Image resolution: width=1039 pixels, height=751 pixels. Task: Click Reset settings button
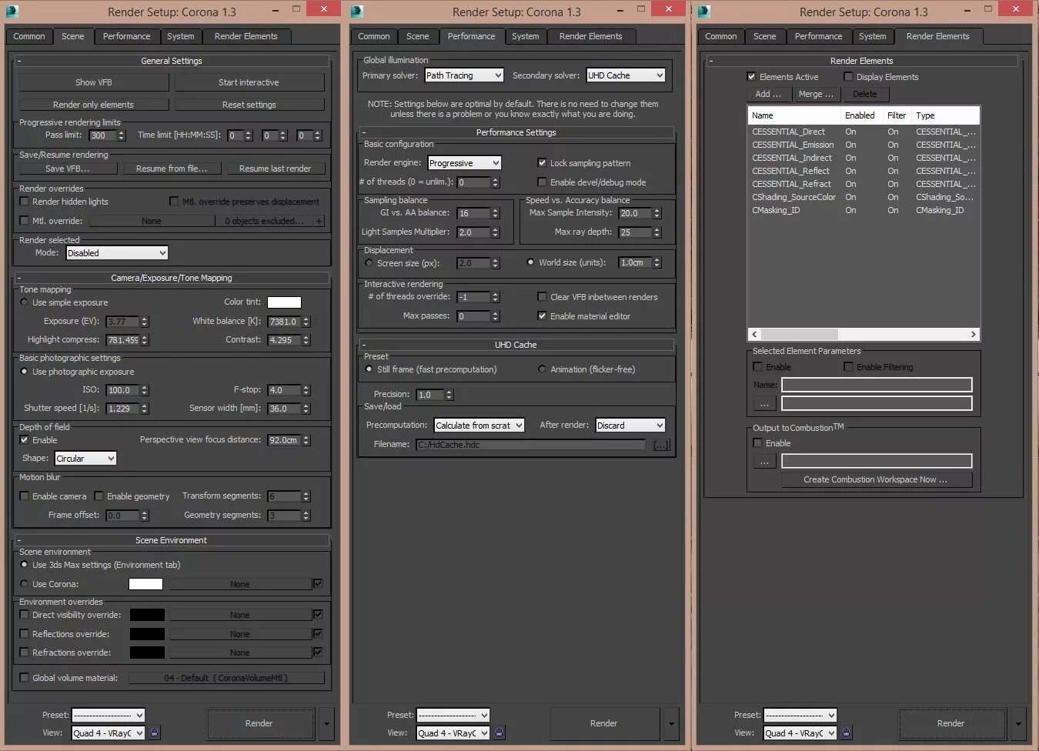tap(249, 105)
